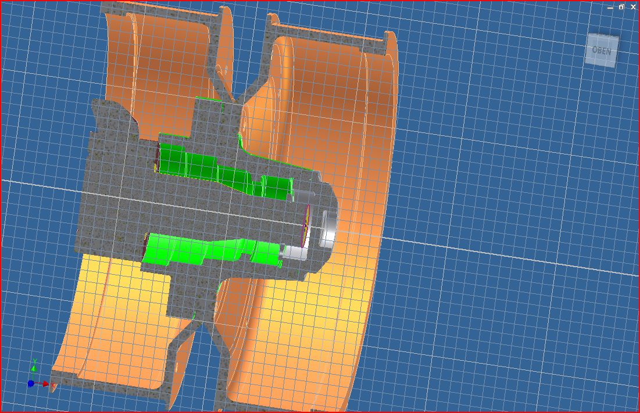Click empty blue grid area at right
This screenshot has width=640, height=413.
(523, 145)
